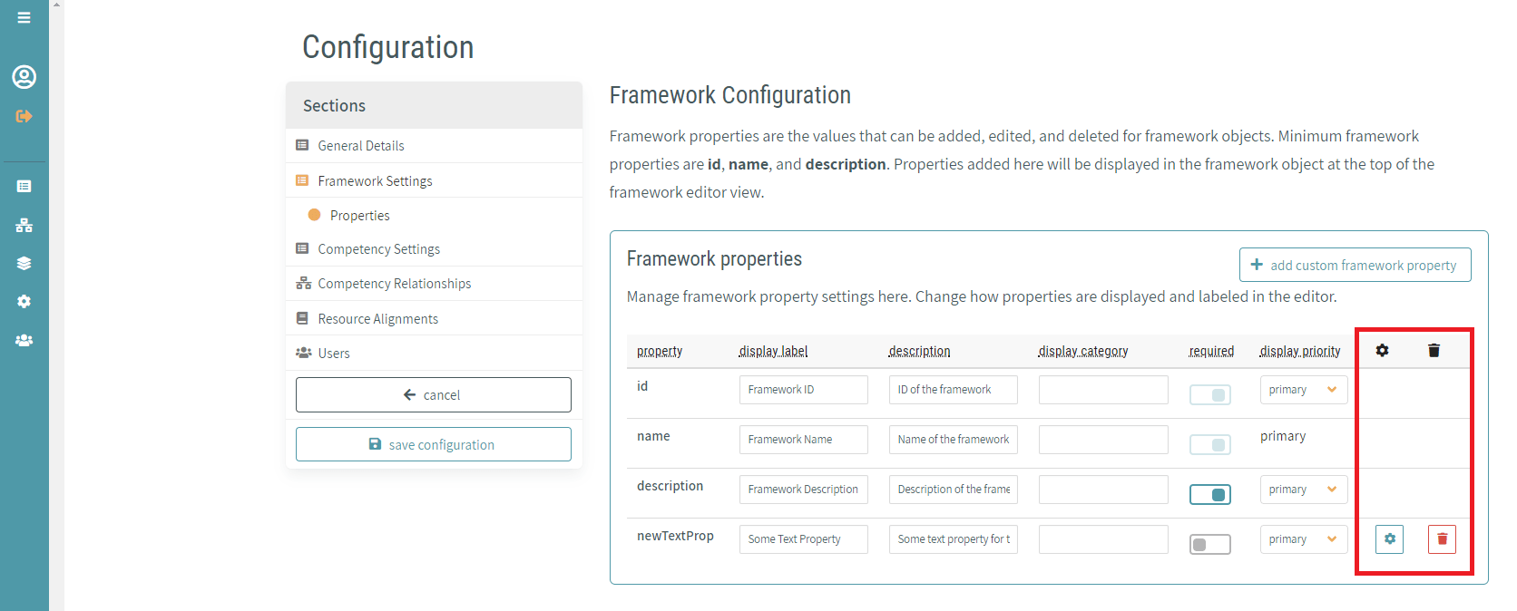
Task: Enable required switch for newTextProp
Action: (1210, 544)
